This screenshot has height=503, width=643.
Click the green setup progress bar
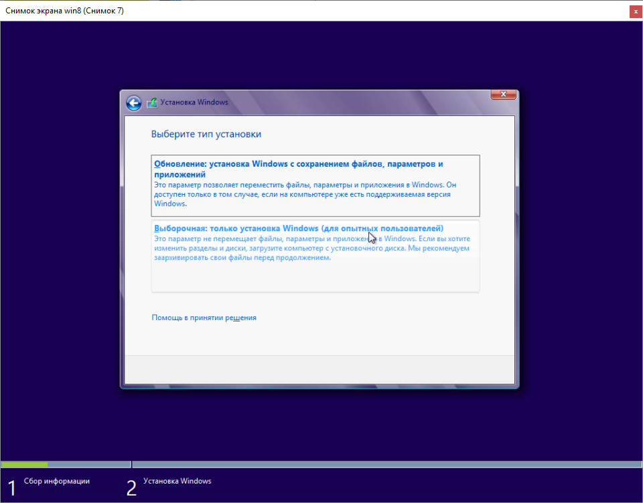coord(25,464)
